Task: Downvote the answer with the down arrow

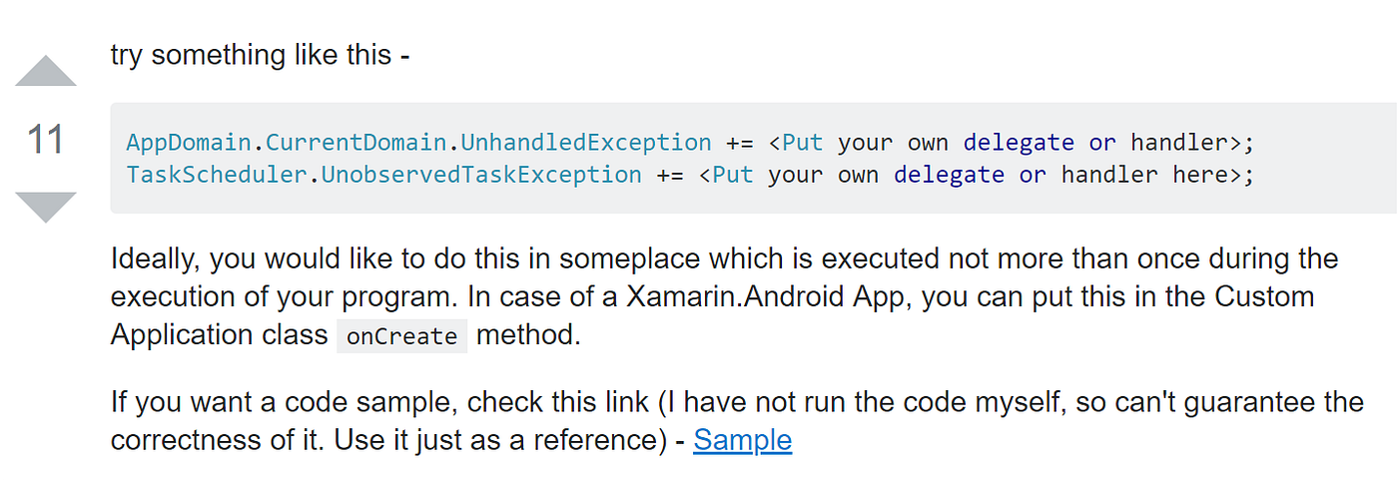Action: pos(46,207)
